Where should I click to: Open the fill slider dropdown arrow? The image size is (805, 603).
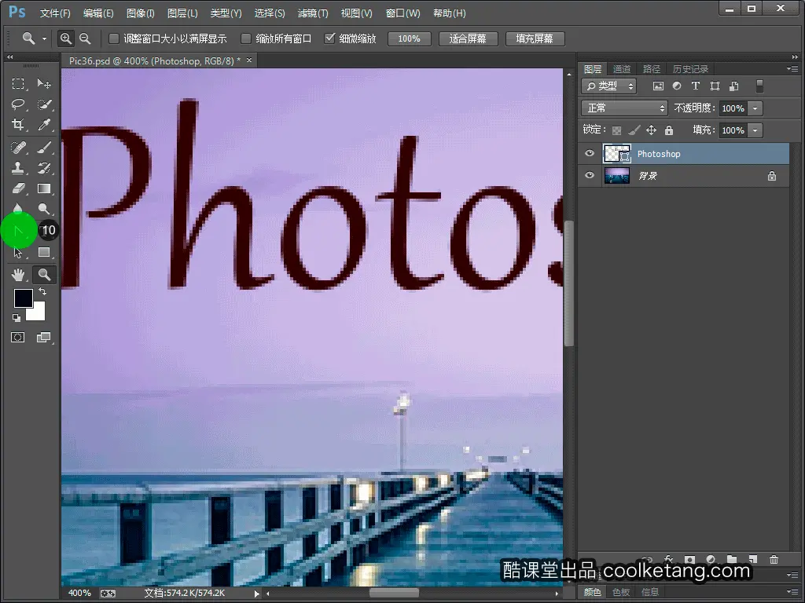click(755, 130)
